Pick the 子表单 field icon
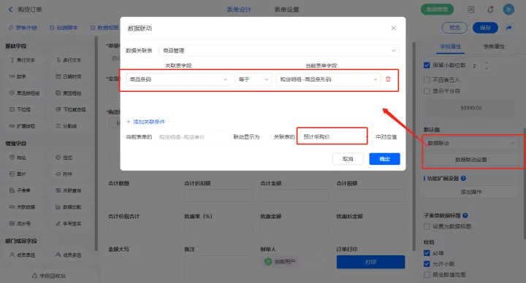This screenshot has width=526, height=283. tap(12, 190)
